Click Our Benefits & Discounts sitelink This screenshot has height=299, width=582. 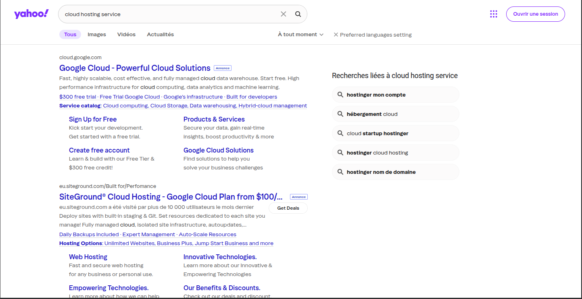coord(222,288)
